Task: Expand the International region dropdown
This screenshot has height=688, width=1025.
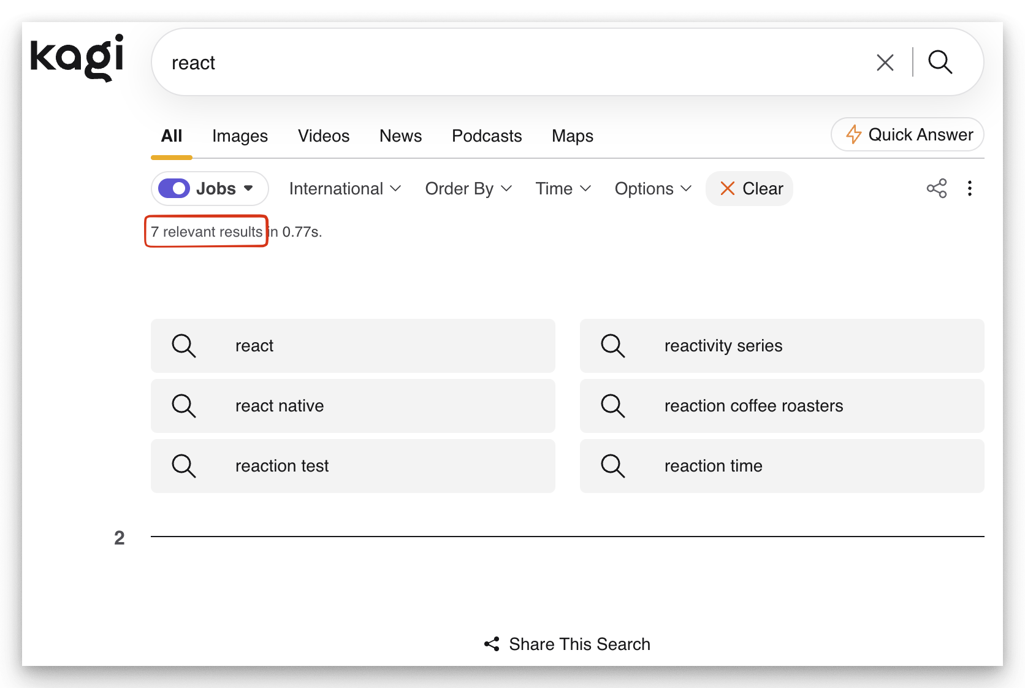Action: click(x=345, y=189)
